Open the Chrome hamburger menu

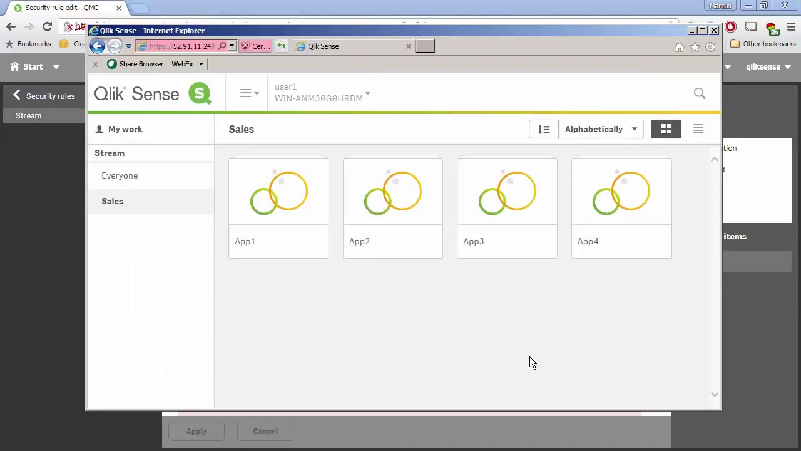(791, 27)
